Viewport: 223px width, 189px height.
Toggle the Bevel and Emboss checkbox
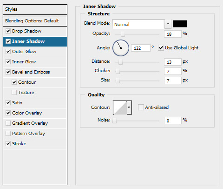(8, 72)
